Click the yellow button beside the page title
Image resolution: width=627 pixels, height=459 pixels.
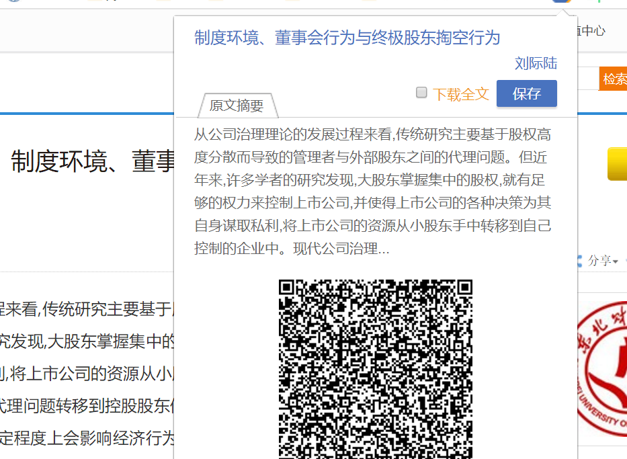point(617,164)
